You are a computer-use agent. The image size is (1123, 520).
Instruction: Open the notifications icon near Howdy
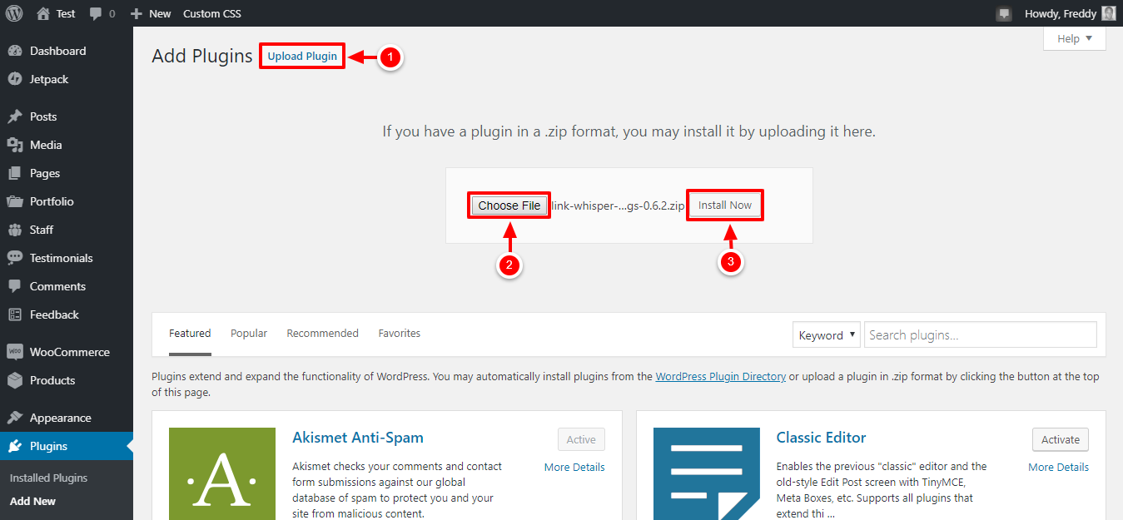[1004, 14]
